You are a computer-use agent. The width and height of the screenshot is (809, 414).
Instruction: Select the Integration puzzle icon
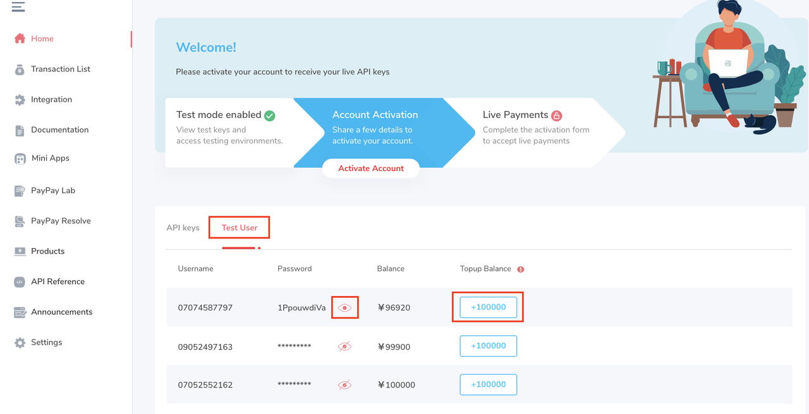tap(20, 100)
